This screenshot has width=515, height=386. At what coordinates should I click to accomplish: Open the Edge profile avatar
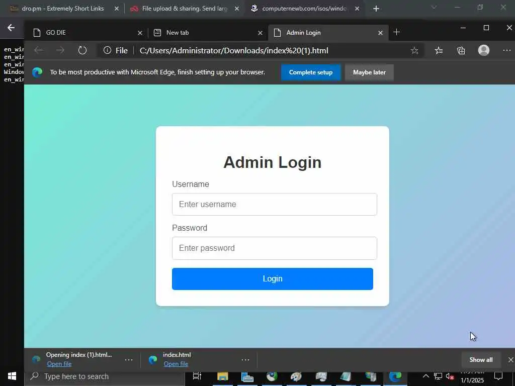[x=483, y=50]
